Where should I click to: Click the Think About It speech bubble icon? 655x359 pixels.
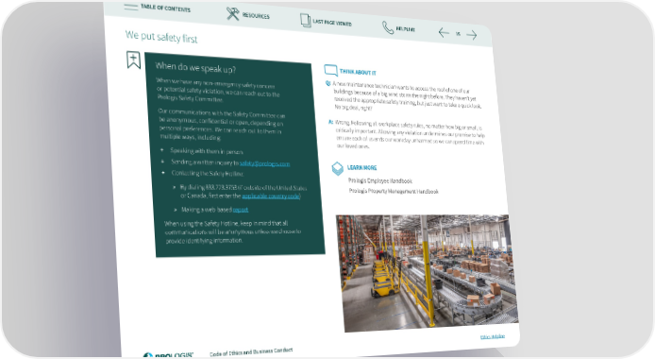pyautogui.click(x=330, y=70)
